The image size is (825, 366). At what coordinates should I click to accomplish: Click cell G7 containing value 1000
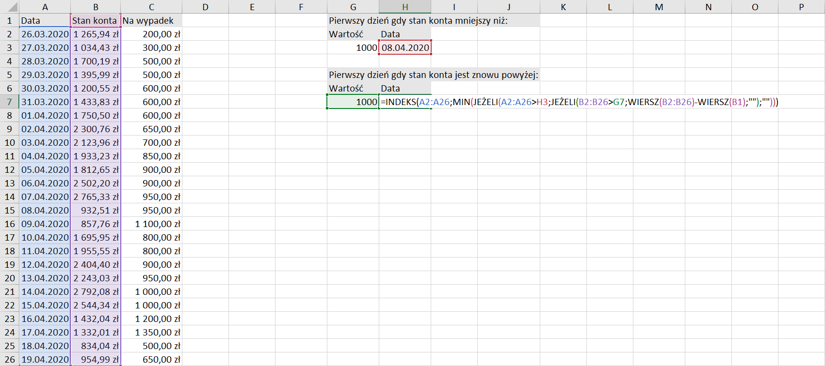pos(353,102)
